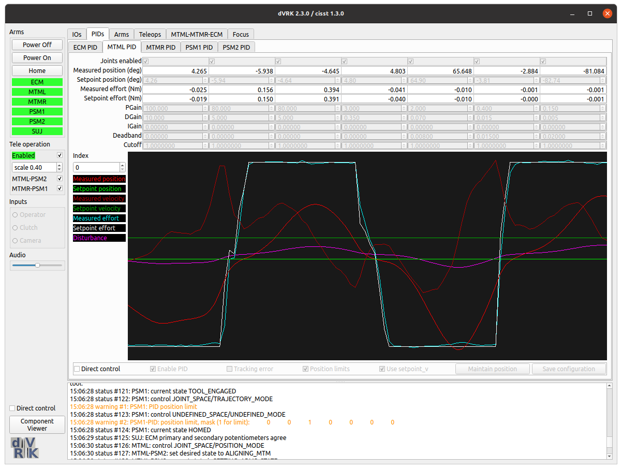Click the first joint PGain field 100.000
Screen dimensions: 622x469
coord(175,108)
